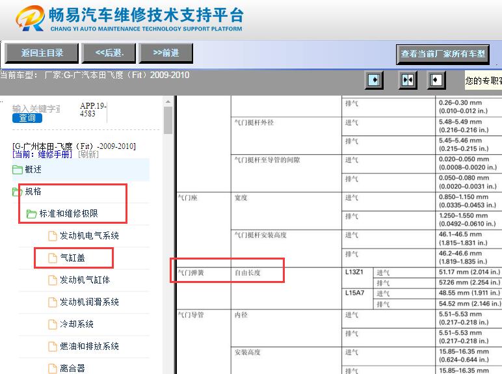Click the 气缸盖 document icon
The width and height of the screenshot is (502, 374).
coord(53,258)
